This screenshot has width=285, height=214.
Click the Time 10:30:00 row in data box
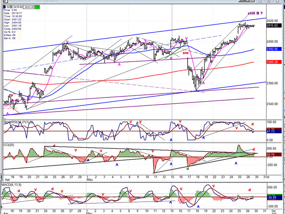click(13, 16)
